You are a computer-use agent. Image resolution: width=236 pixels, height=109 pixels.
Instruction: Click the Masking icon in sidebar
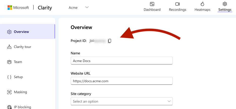tap(9, 92)
